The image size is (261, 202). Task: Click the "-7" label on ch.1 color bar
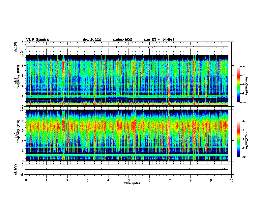[243, 76]
